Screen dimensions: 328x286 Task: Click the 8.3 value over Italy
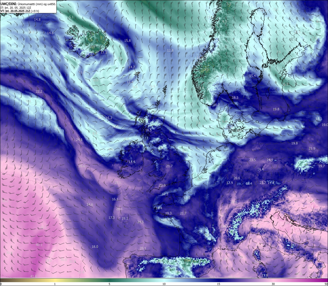pyautogui.click(x=293, y=245)
